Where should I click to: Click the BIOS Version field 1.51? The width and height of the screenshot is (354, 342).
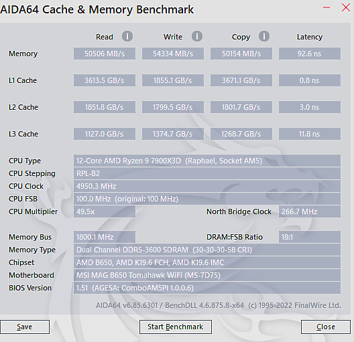click(x=207, y=288)
